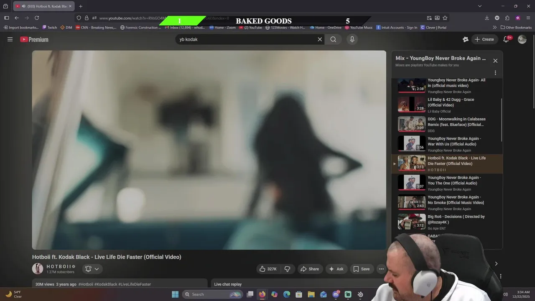Dislike the video

click(x=287, y=269)
